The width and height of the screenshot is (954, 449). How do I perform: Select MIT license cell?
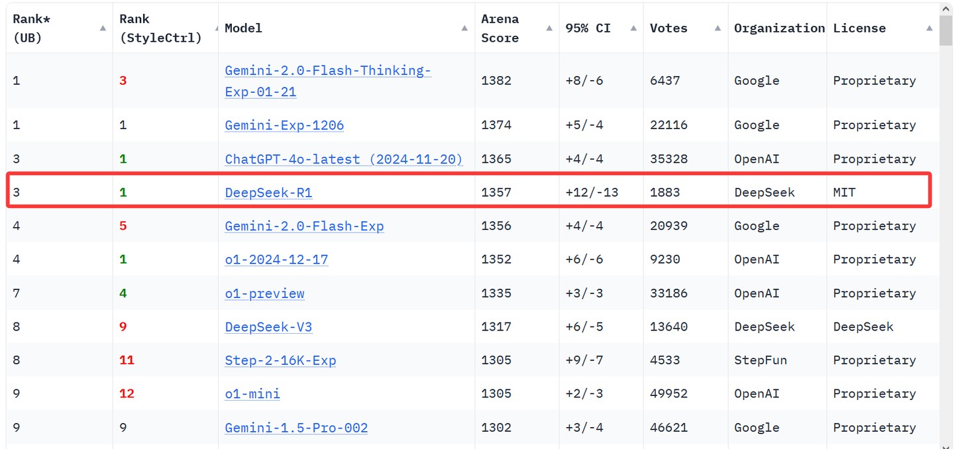(845, 193)
